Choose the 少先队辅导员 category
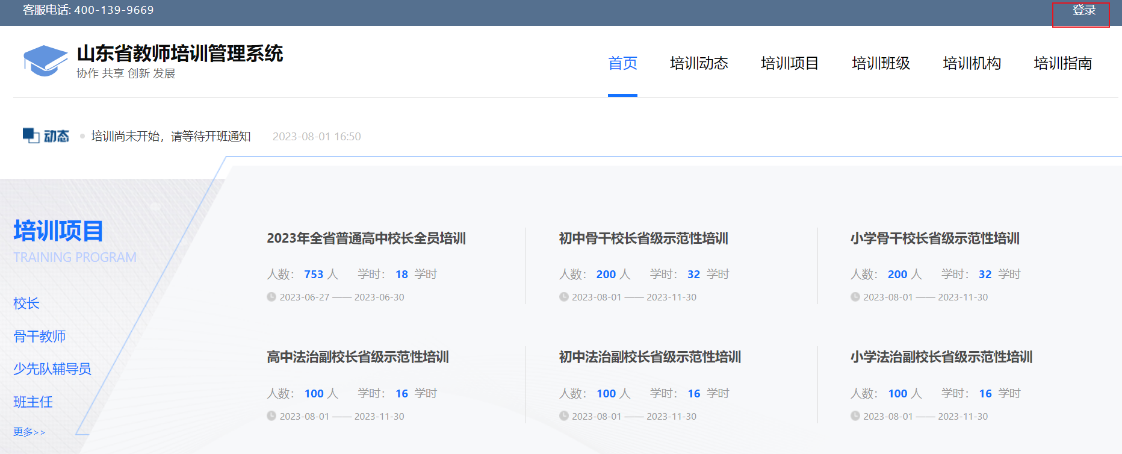Screen dimensions: 1122x454 pyautogui.click(x=52, y=369)
